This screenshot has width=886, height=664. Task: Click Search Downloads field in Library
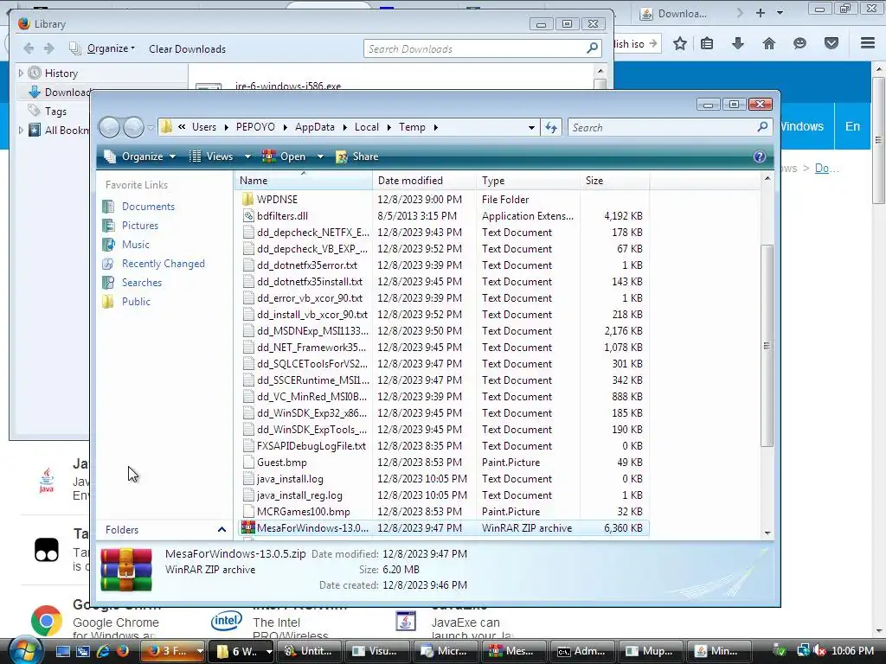[x=482, y=49]
